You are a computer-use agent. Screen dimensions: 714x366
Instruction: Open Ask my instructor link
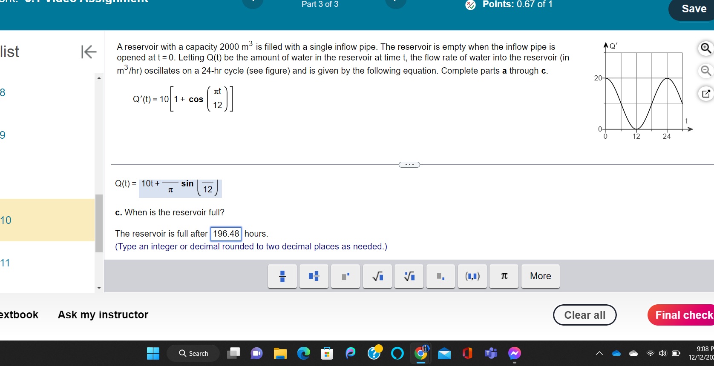(103, 315)
